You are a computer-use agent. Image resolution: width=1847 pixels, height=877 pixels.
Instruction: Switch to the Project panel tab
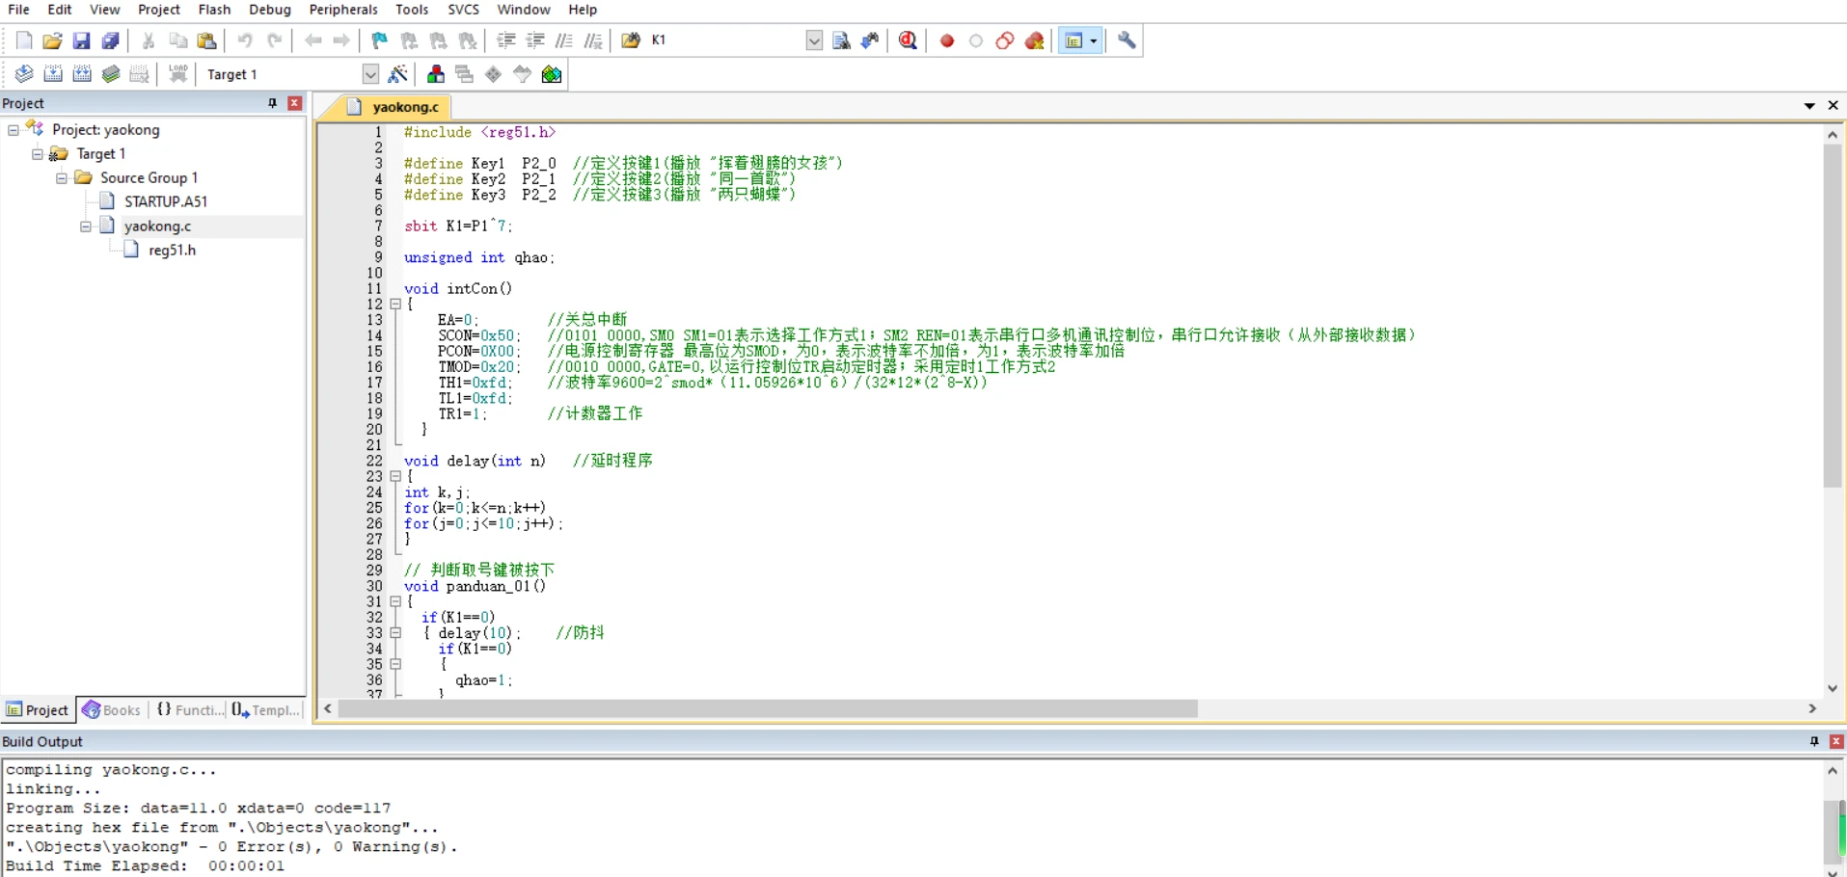pos(38,710)
